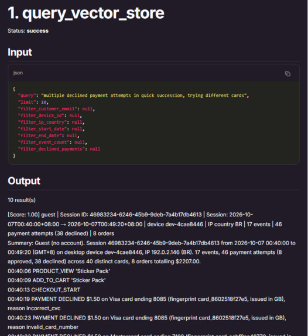Copy the JSON input code block
This screenshot has height=336, width=308.
pyautogui.click(x=288, y=74)
